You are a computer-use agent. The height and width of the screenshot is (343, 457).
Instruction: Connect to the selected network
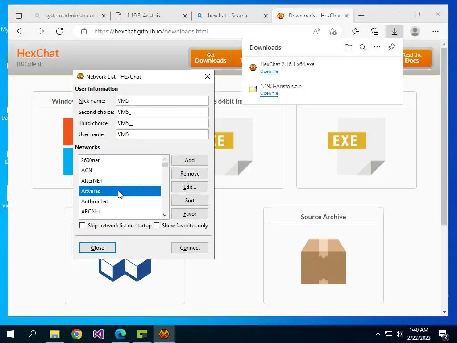pyautogui.click(x=190, y=247)
